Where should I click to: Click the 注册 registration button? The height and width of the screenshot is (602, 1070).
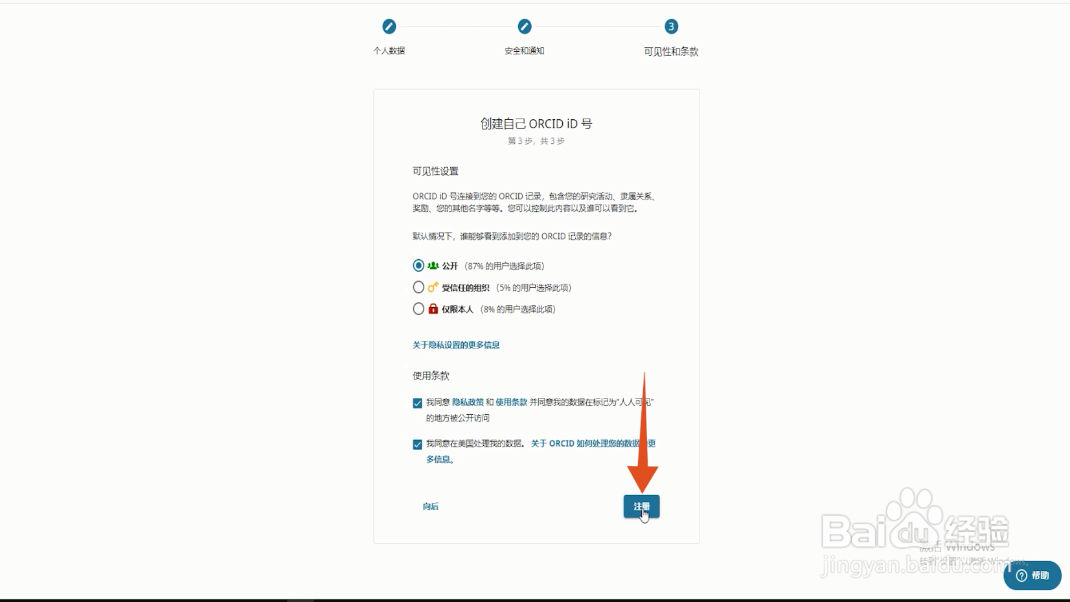click(642, 506)
